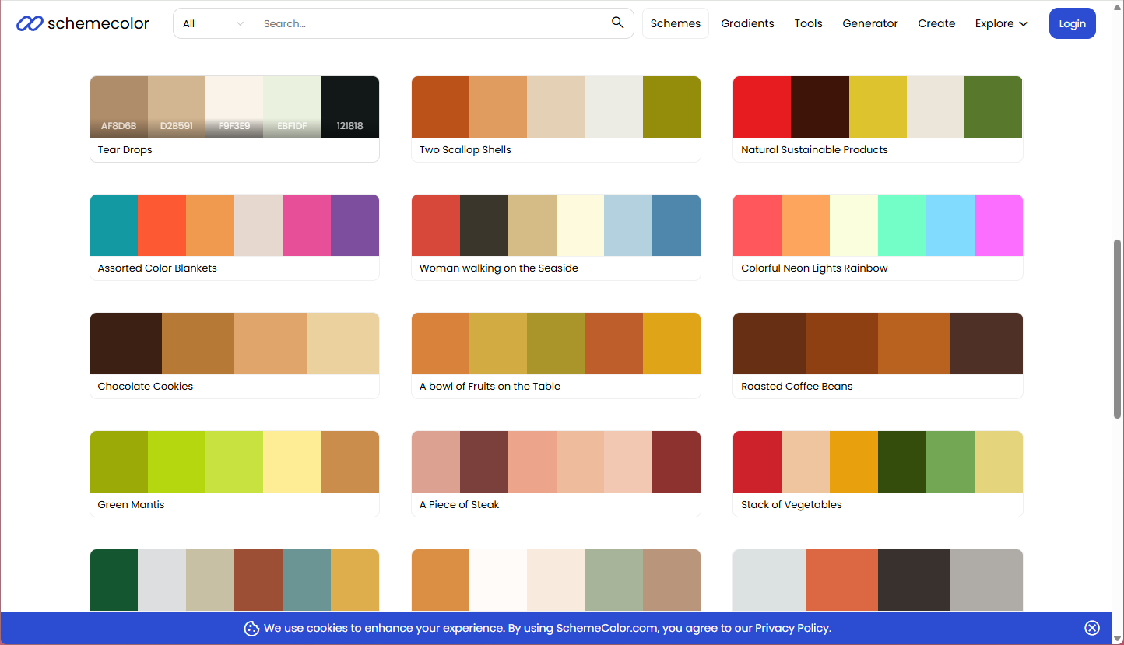Viewport: 1124px width, 645px height.
Task: Click the search magnifier icon
Action: 617,23
